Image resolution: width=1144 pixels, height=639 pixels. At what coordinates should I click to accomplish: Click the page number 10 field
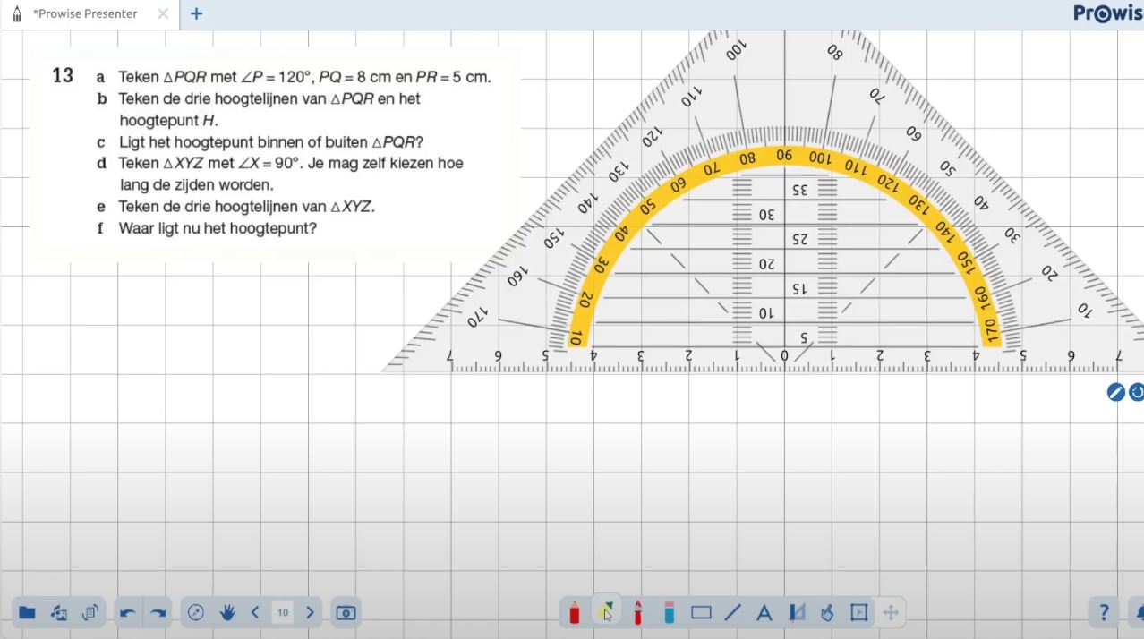click(x=283, y=613)
